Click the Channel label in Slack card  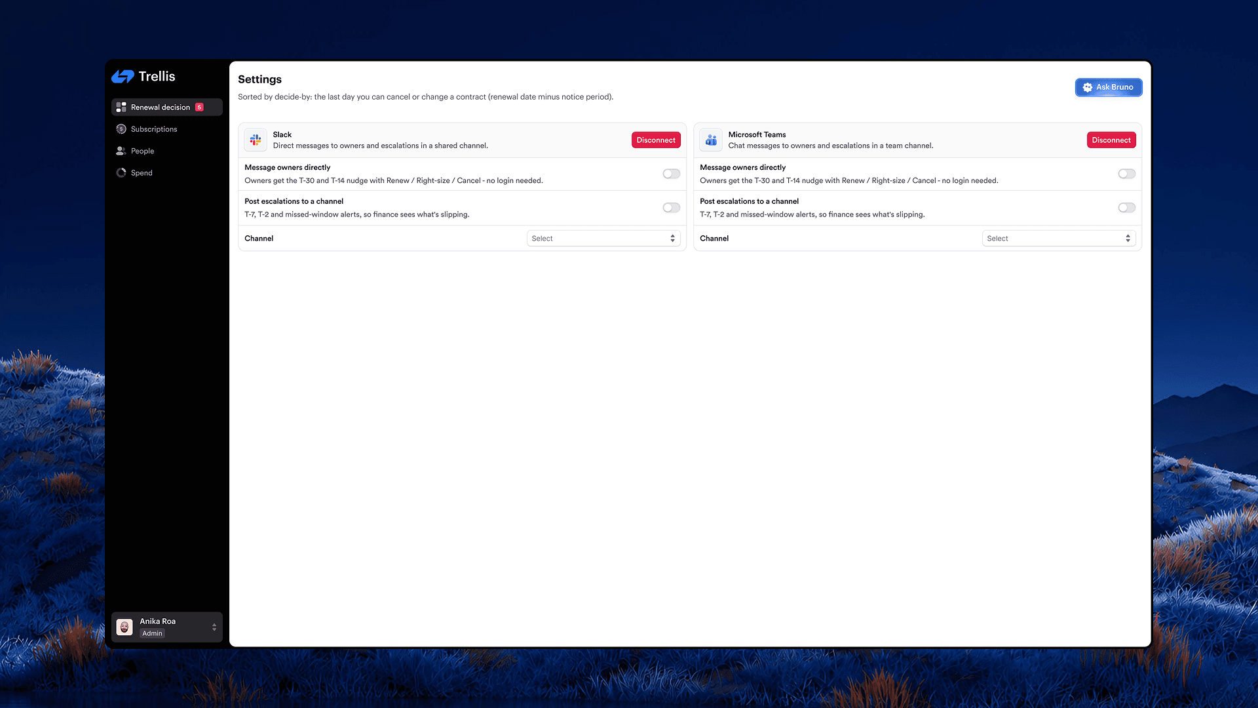(259, 239)
